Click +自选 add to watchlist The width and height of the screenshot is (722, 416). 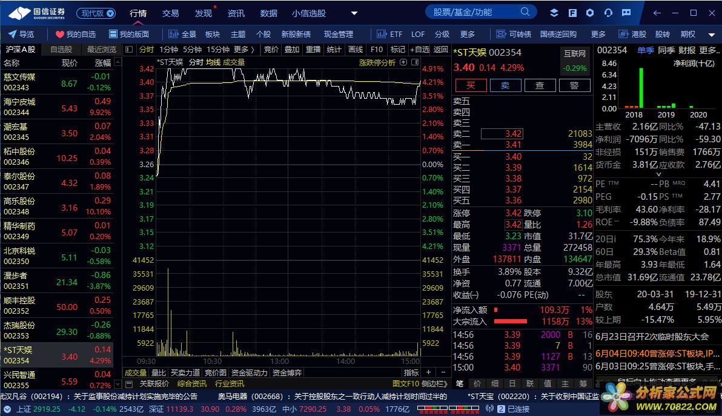pos(419,49)
